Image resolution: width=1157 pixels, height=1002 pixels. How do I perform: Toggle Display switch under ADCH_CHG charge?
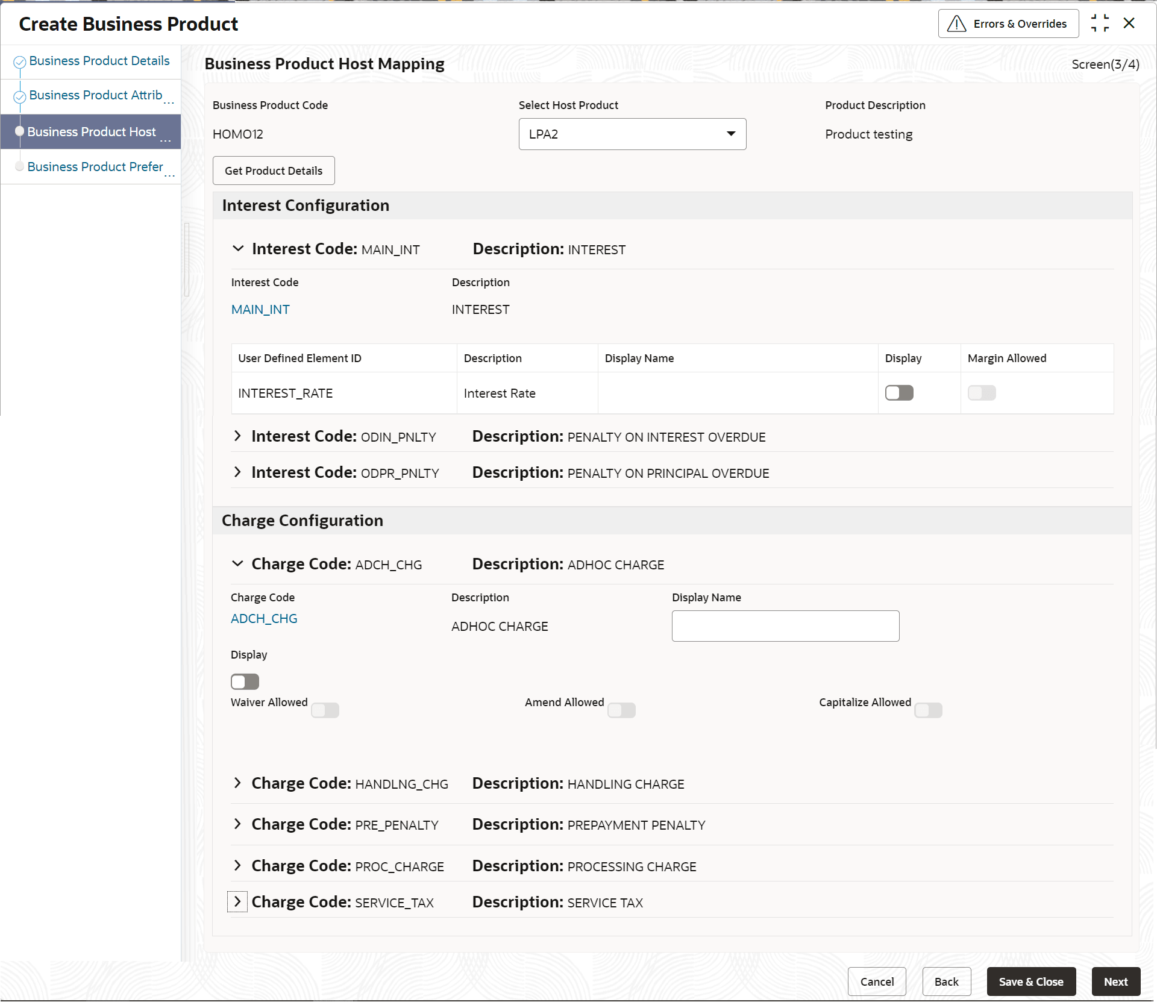tap(245, 682)
